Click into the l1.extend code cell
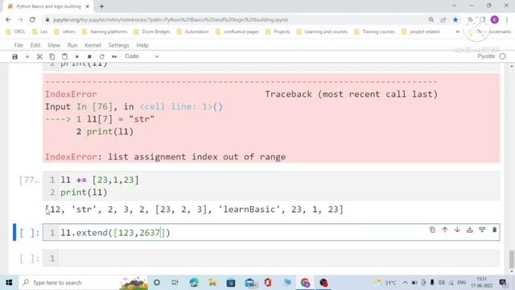This screenshot has height=290, width=515. click(271, 233)
